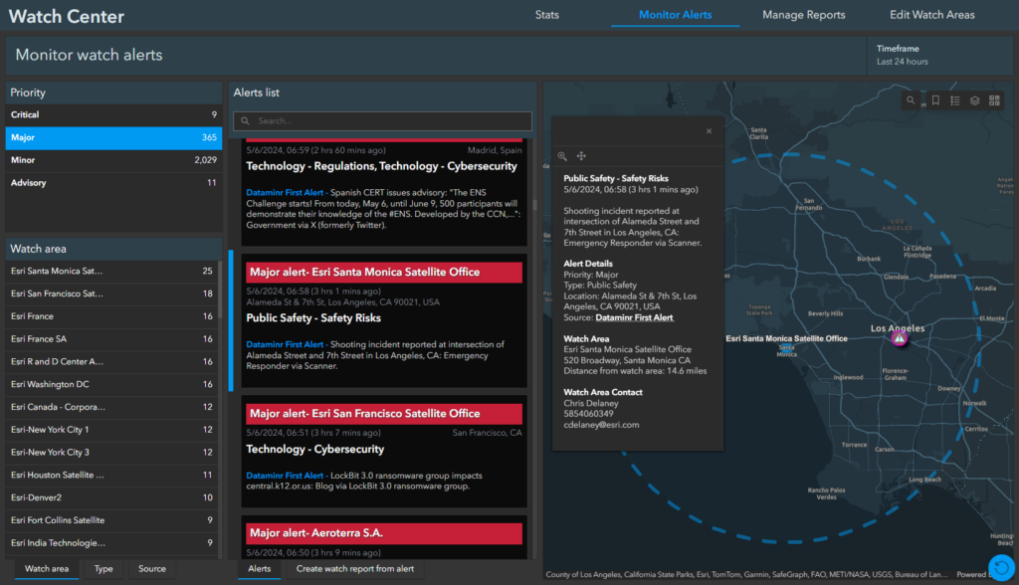Select the Esri Canada - Corpora... row
This screenshot has height=585, width=1019.
coord(111,407)
